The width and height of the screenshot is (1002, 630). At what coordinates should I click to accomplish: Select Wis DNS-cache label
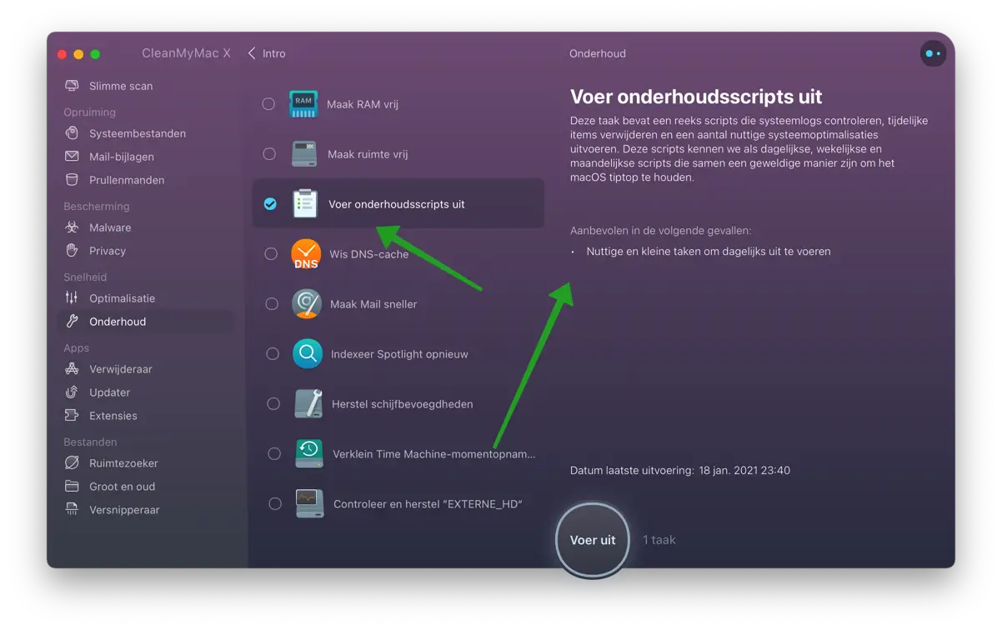coord(369,254)
